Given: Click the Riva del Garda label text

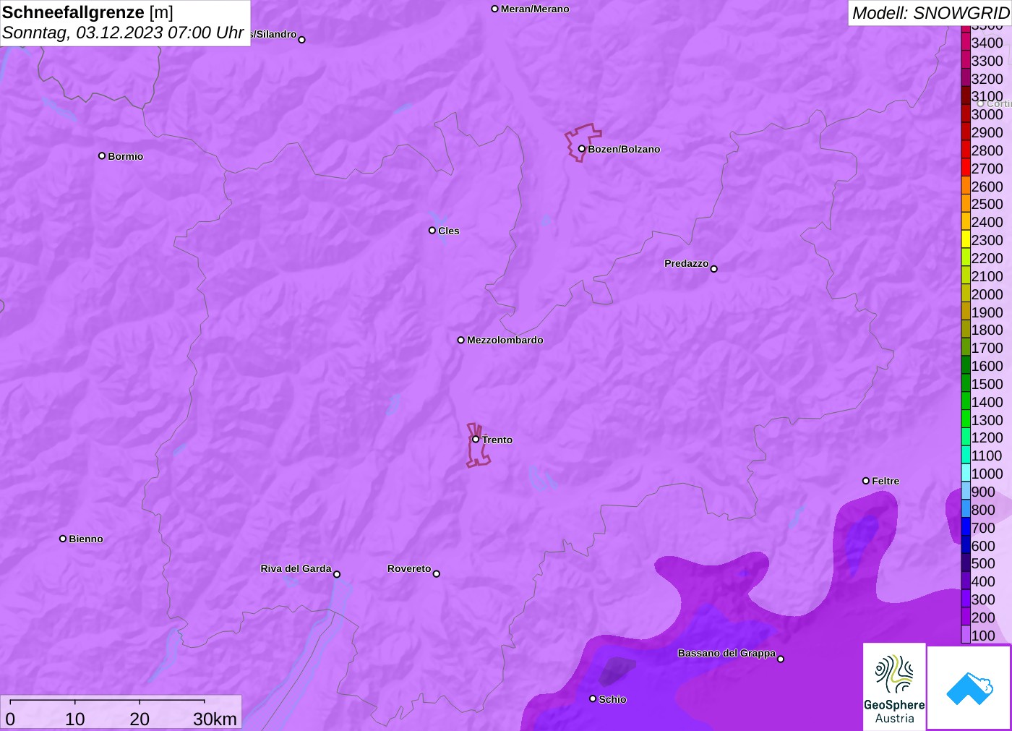Looking at the screenshot, I should point(296,568).
